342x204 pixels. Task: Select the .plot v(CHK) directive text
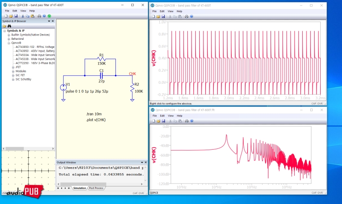point(96,120)
